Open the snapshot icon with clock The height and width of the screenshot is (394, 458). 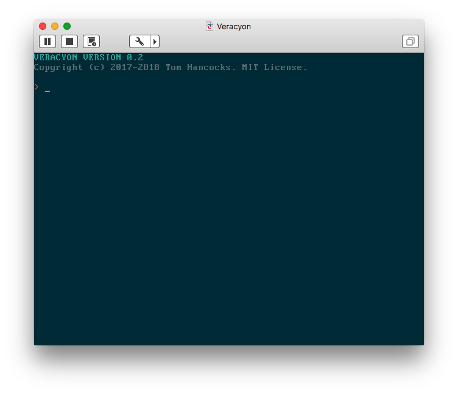pos(91,41)
